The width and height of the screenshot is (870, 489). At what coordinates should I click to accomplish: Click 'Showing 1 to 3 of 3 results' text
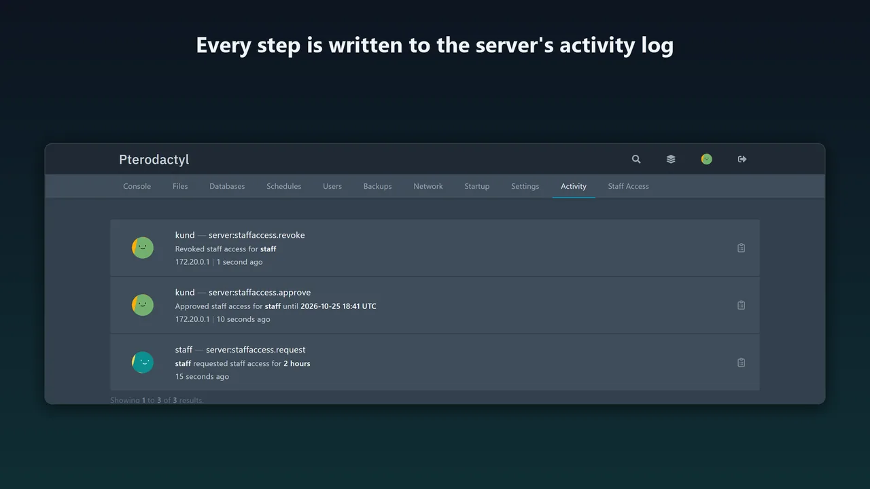point(157,400)
